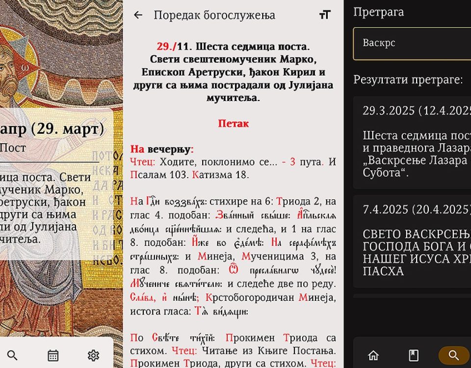Screen dimensions: 471x368
Task: Tap the Претрага screen title
Action: tap(379, 12)
